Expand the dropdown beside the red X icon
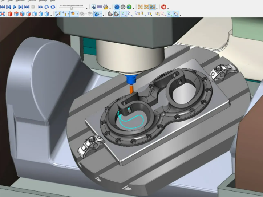The image size is (263, 197). (168, 8)
